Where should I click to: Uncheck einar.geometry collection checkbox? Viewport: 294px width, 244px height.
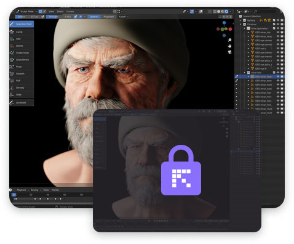(x=274, y=28)
